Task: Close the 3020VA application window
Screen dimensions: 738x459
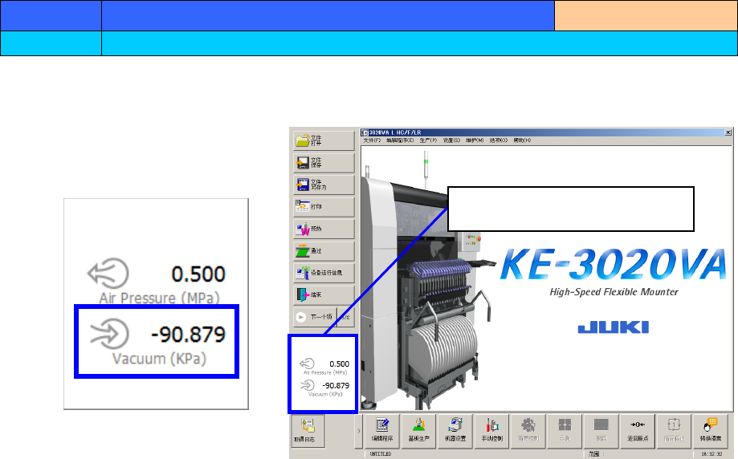Action: tap(728, 132)
